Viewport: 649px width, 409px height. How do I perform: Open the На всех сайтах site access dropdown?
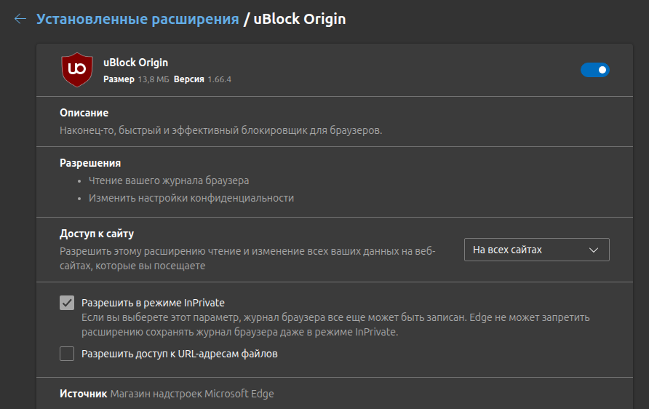point(536,250)
